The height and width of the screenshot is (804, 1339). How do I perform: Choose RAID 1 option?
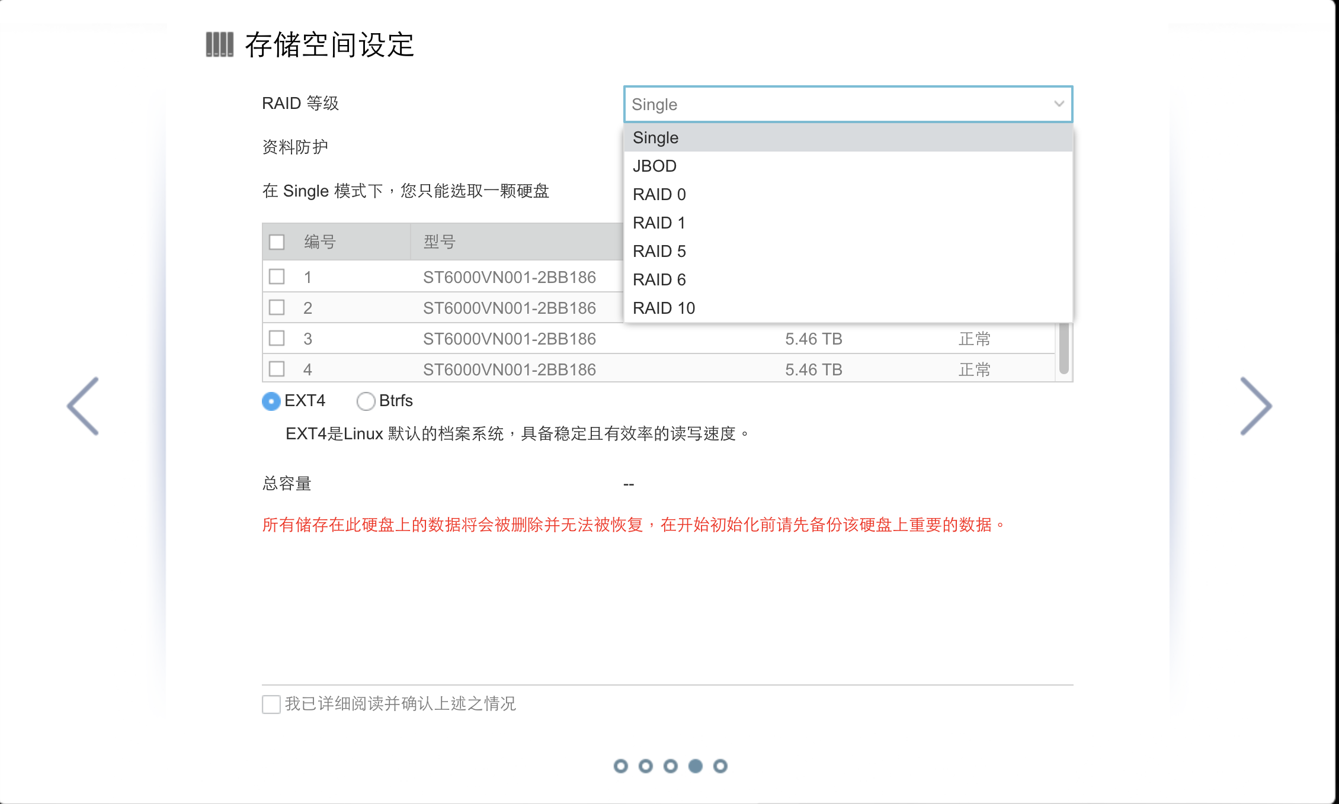848,223
